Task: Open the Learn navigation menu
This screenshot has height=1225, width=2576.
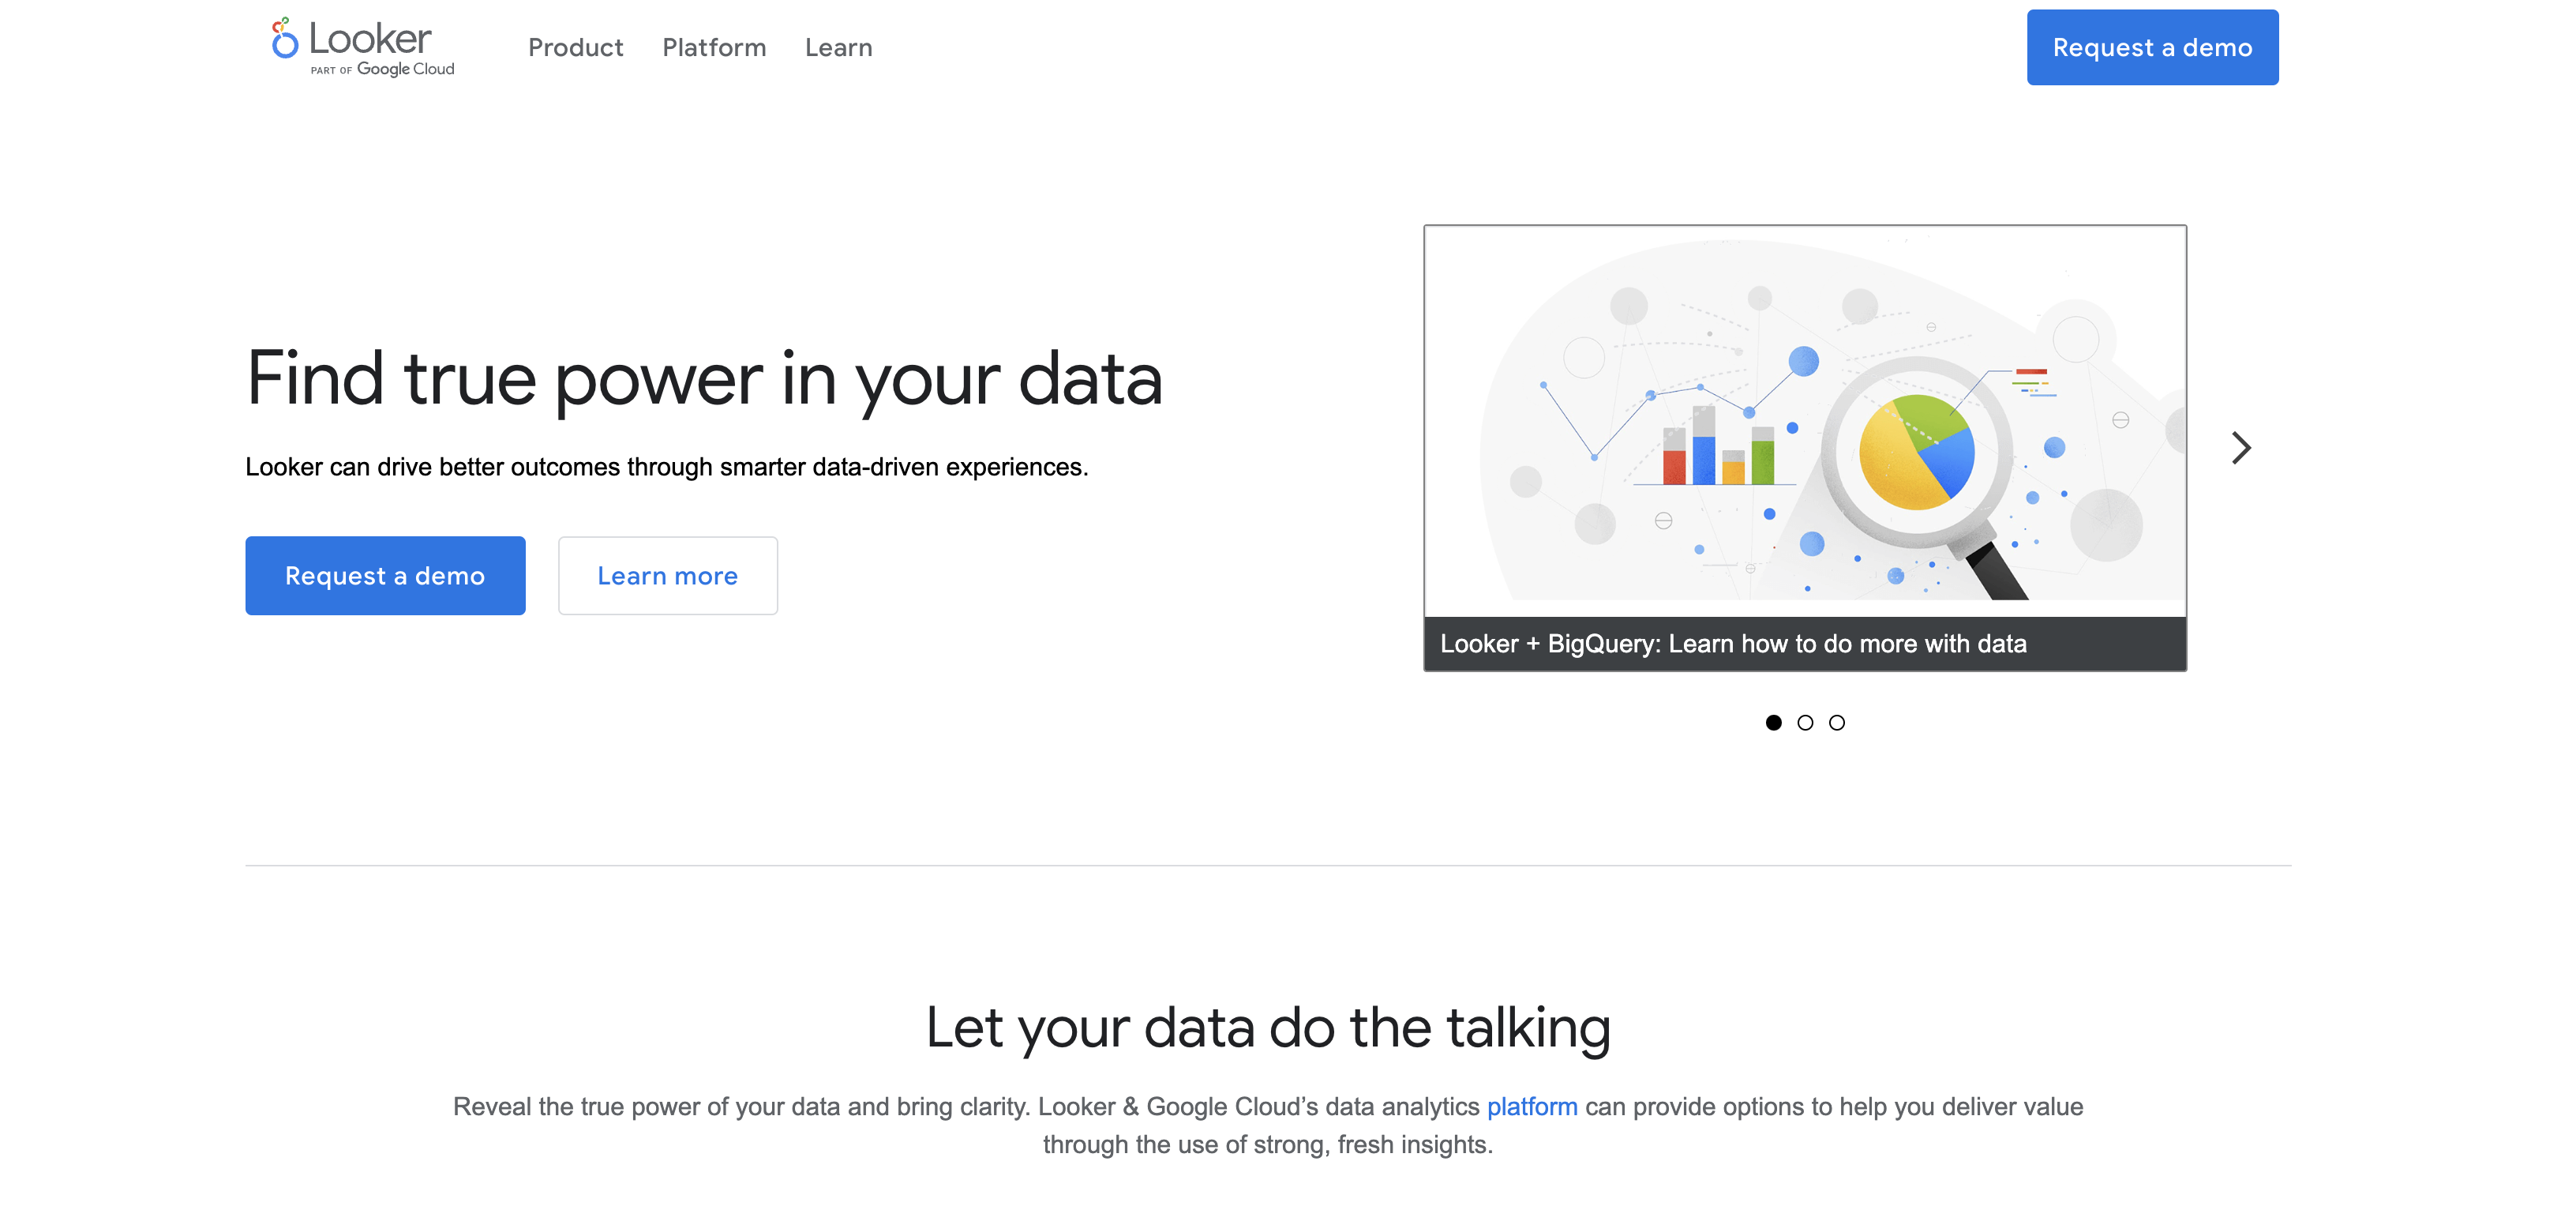Action: [838, 47]
